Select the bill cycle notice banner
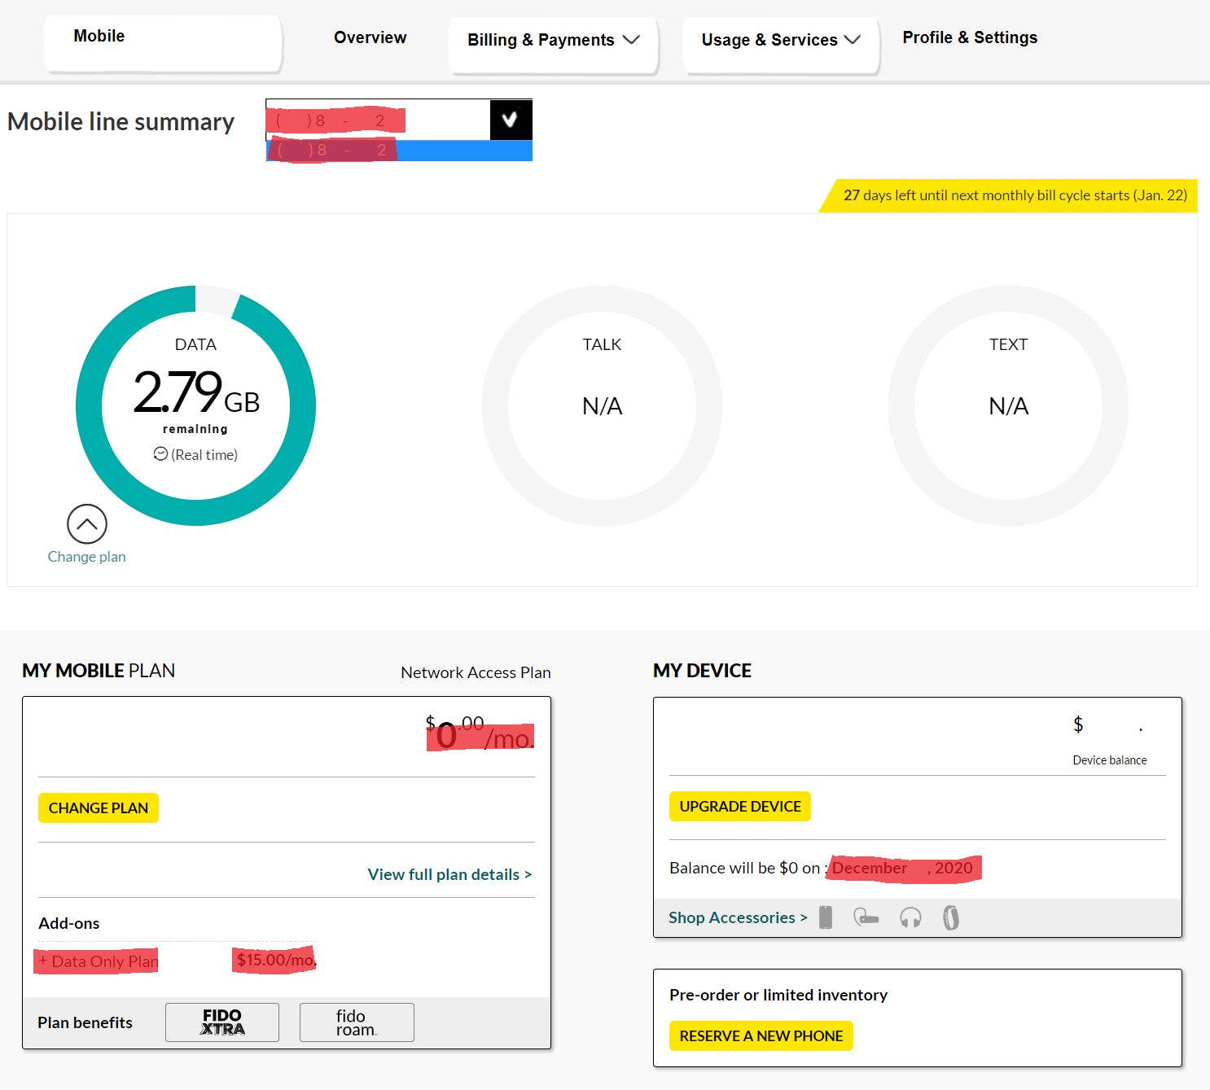This screenshot has height=1090, width=1210. click(x=1013, y=195)
